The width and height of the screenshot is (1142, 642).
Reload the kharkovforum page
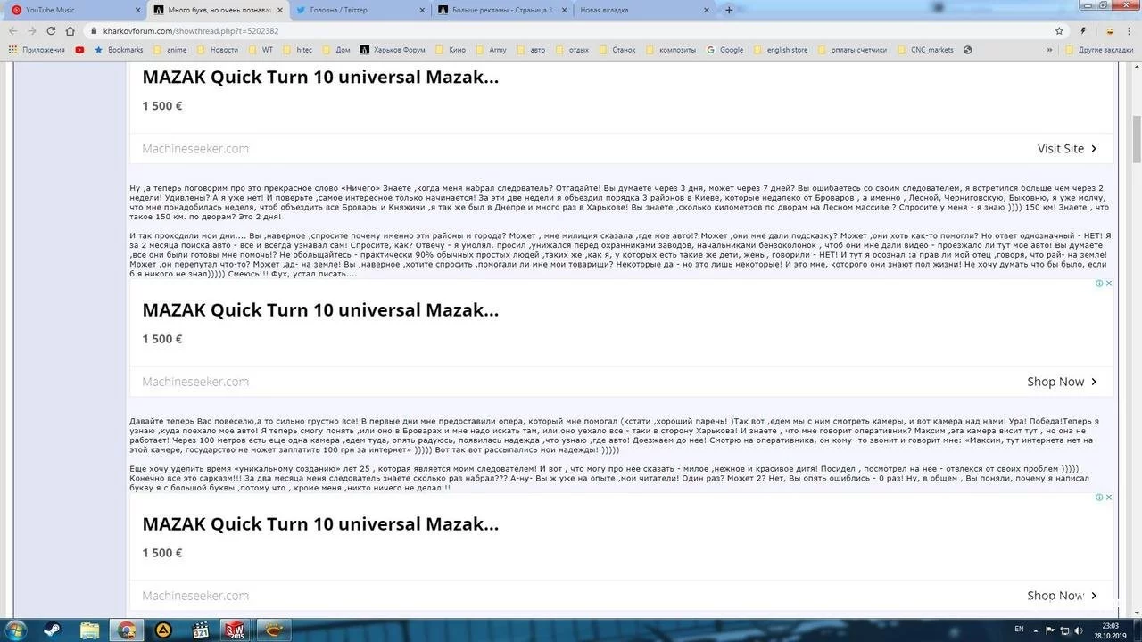tap(53, 30)
